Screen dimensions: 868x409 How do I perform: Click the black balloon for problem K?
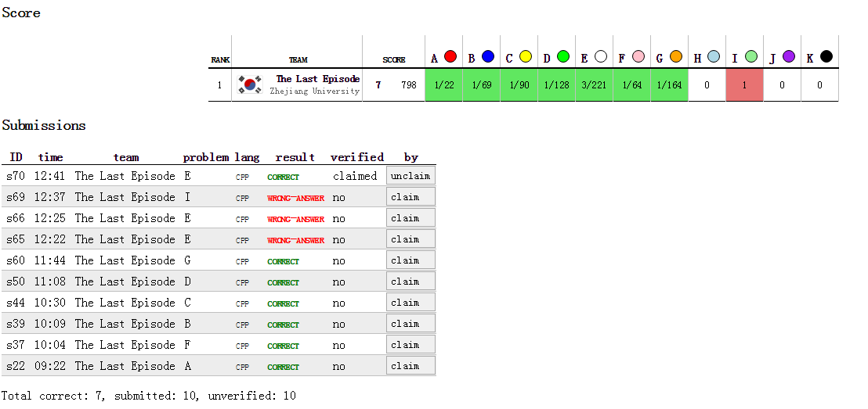pyautogui.click(x=826, y=57)
